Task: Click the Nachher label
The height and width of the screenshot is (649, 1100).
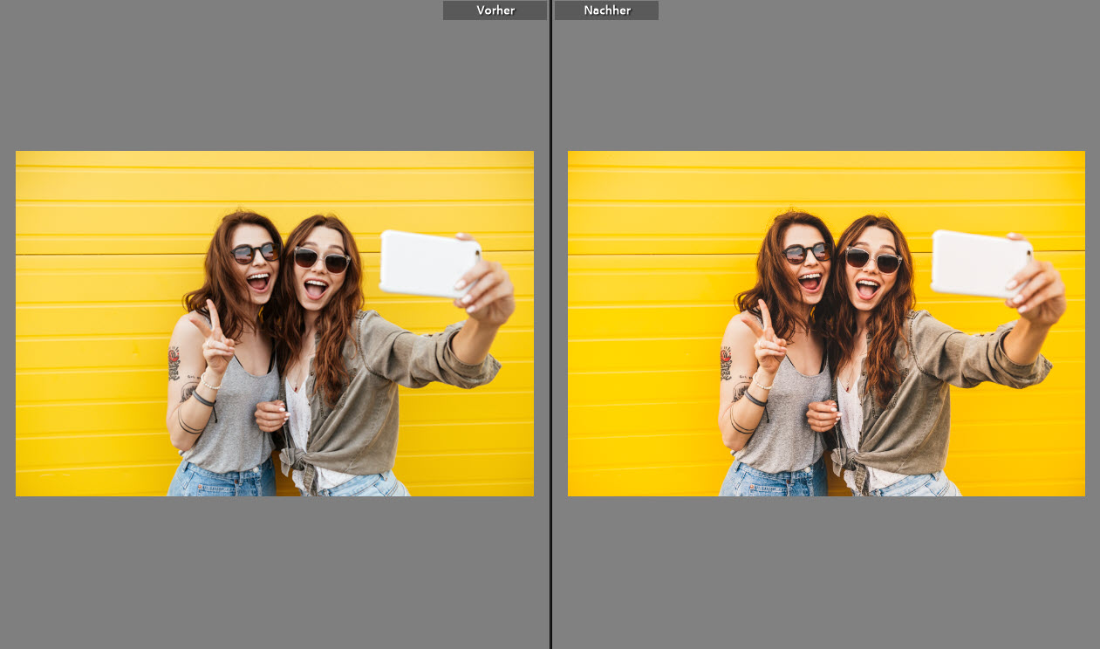Action: pos(606,10)
